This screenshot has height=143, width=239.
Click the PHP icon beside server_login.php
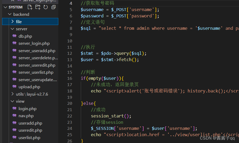tap(15, 43)
